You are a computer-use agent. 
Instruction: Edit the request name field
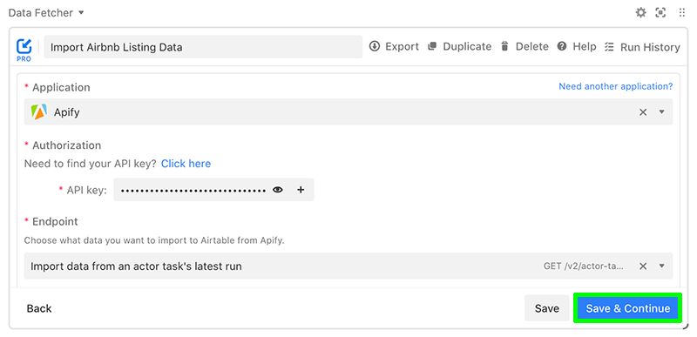click(203, 47)
